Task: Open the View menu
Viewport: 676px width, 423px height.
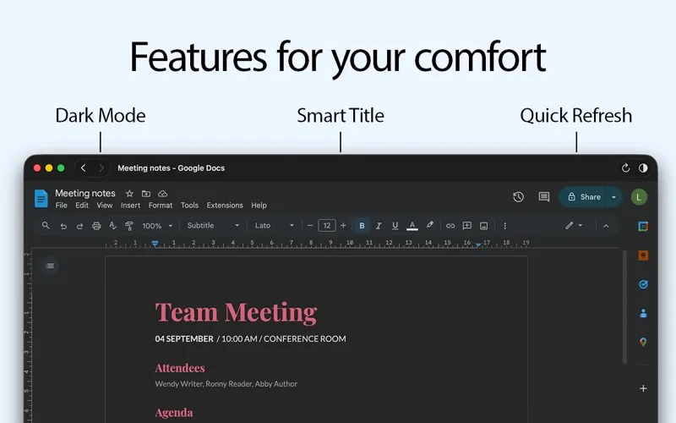Action: (104, 206)
